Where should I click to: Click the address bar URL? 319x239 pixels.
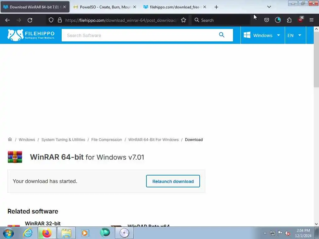click(x=121, y=20)
